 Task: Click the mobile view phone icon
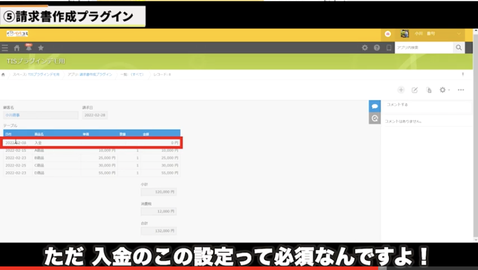tap(388, 48)
